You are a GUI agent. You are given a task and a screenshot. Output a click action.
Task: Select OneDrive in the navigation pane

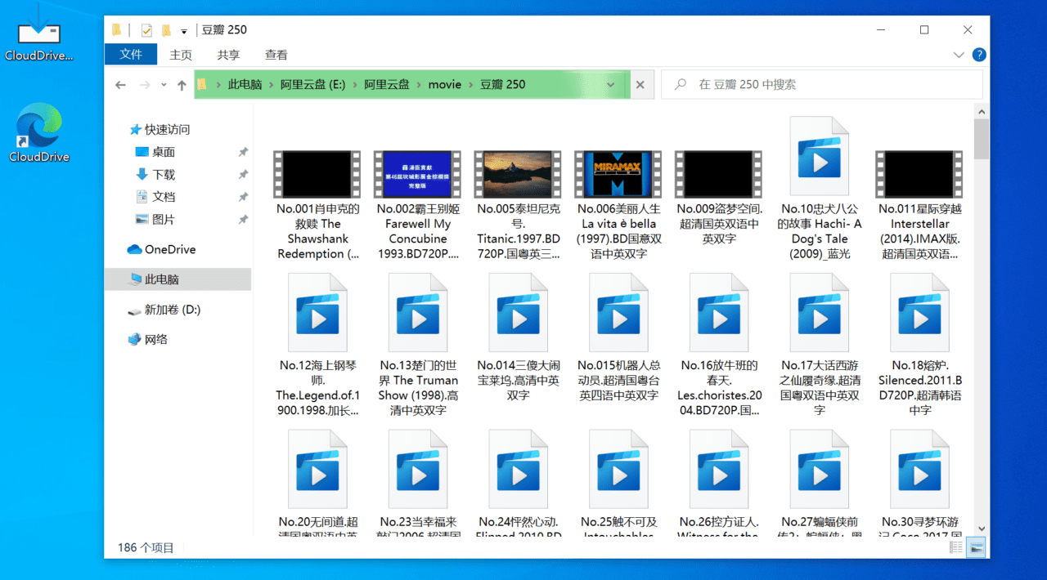coord(169,250)
